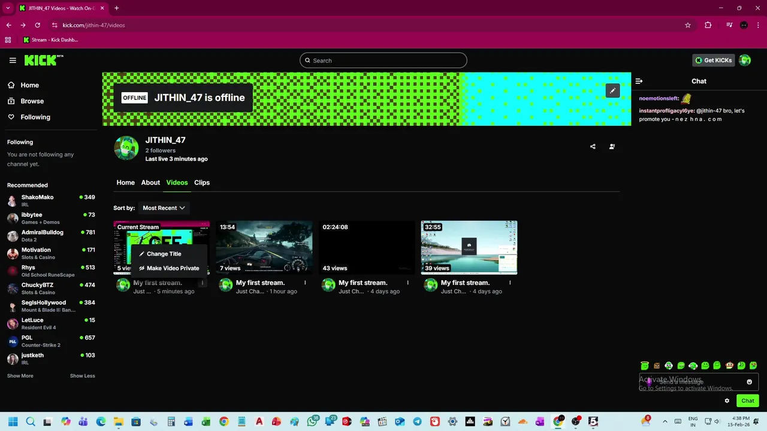Click Show Less recommended channels
The image size is (767, 431).
click(83, 376)
